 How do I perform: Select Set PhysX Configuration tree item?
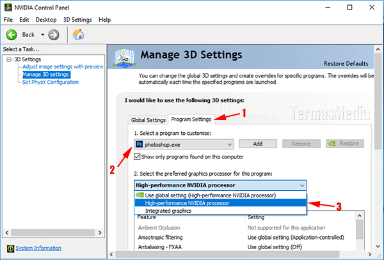coord(51,82)
